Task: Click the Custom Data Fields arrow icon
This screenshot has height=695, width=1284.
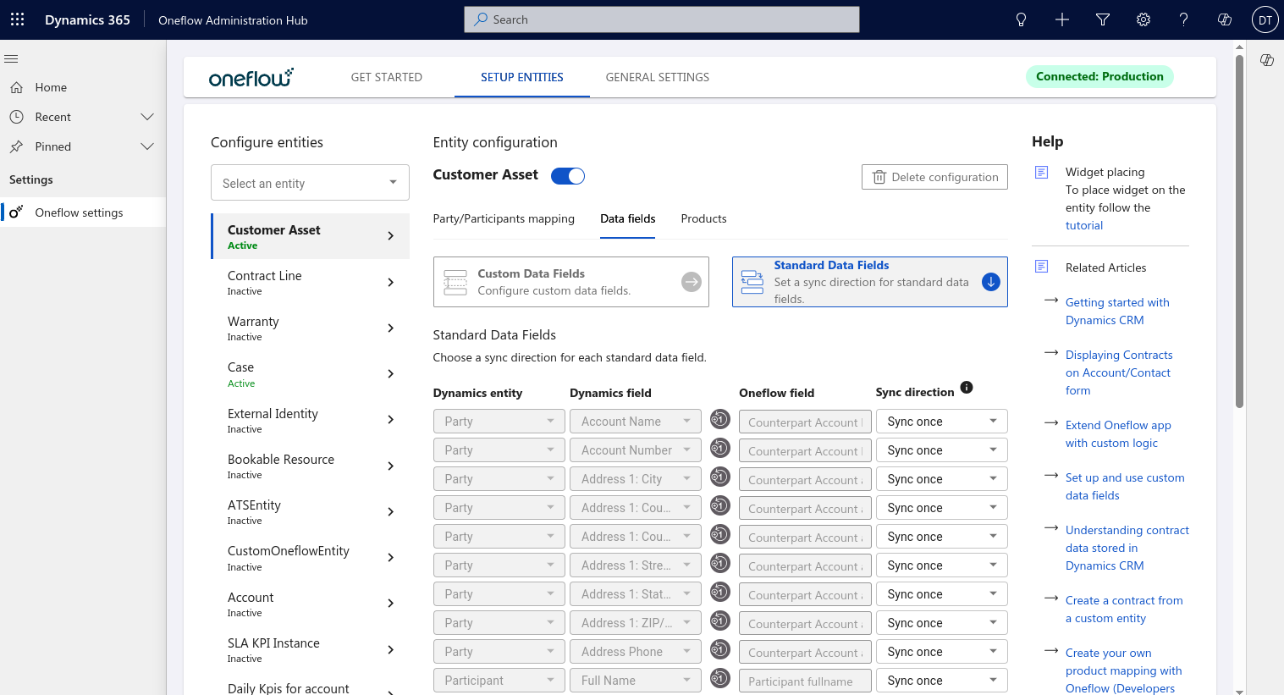Action: click(692, 282)
